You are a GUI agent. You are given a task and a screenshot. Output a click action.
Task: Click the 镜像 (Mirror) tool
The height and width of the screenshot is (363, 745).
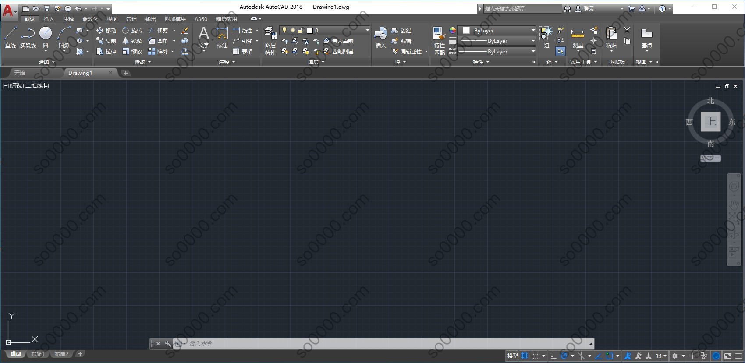132,41
